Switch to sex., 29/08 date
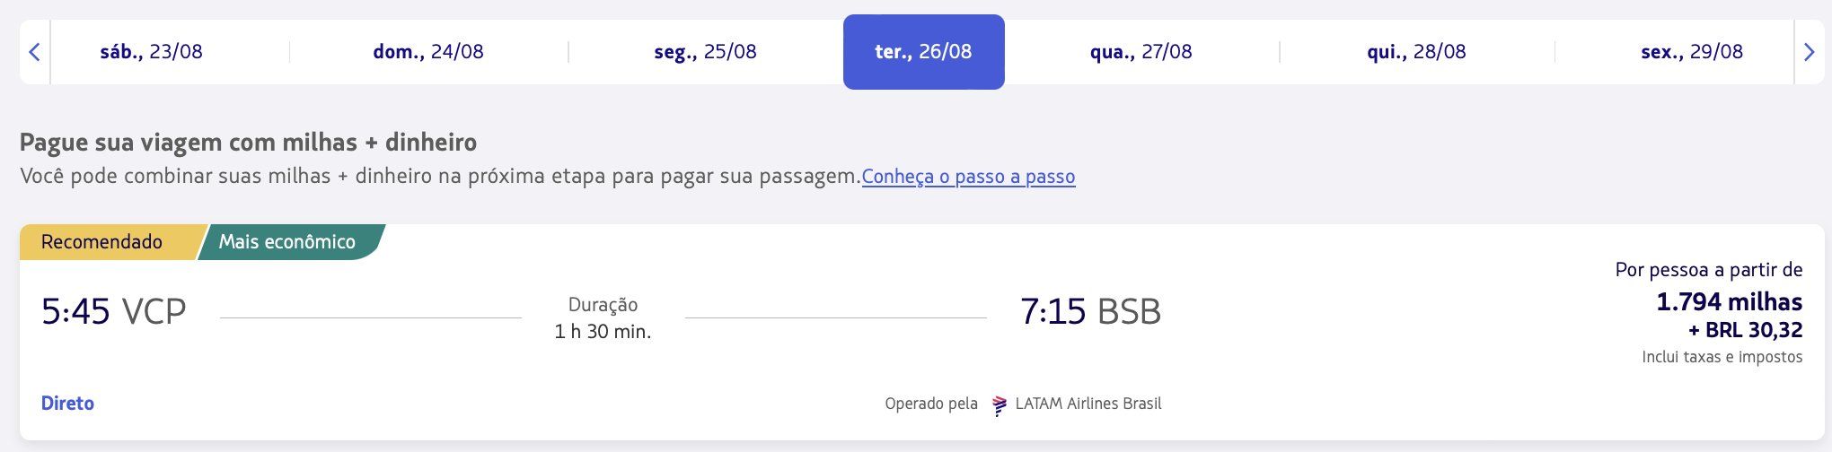The image size is (1832, 452). [x=1692, y=52]
